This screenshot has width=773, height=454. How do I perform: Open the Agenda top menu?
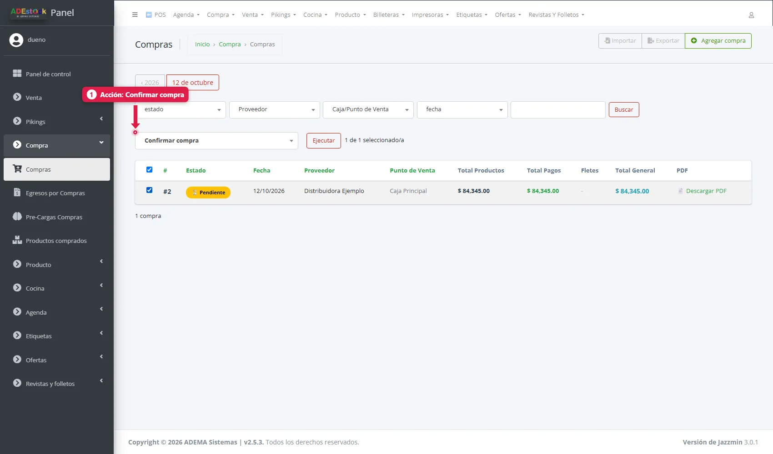186,15
